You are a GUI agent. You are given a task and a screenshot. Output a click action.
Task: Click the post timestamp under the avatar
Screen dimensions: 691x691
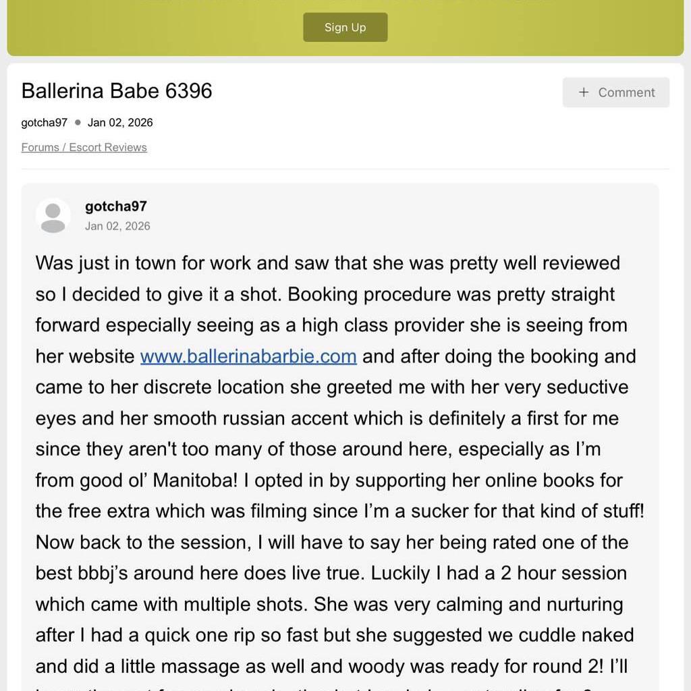(117, 226)
